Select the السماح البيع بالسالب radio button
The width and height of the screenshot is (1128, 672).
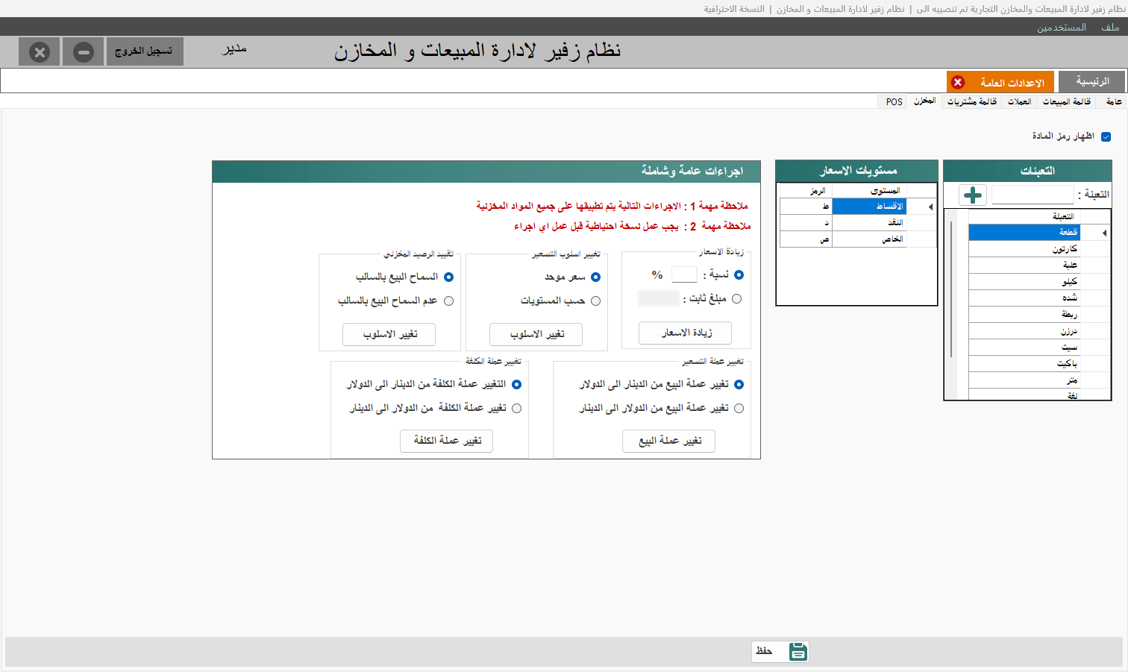(448, 277)
